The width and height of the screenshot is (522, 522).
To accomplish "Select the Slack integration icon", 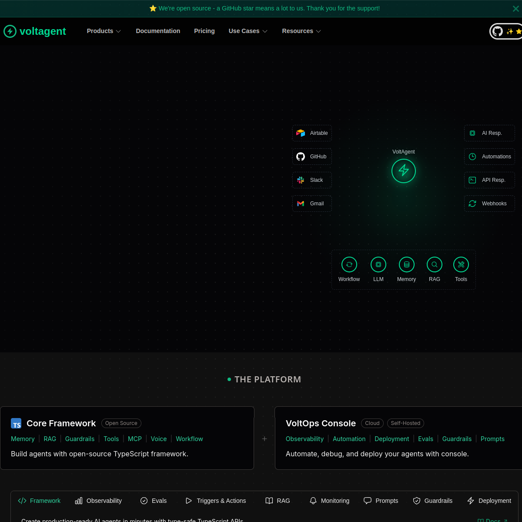I will point(301,180).
